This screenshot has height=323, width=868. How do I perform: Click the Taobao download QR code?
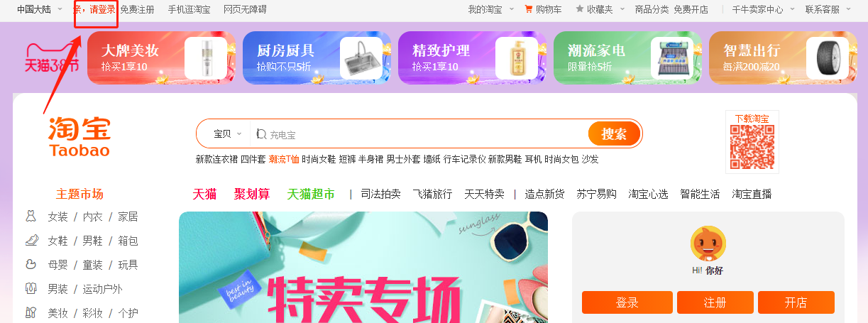click(x=752, y=147)
